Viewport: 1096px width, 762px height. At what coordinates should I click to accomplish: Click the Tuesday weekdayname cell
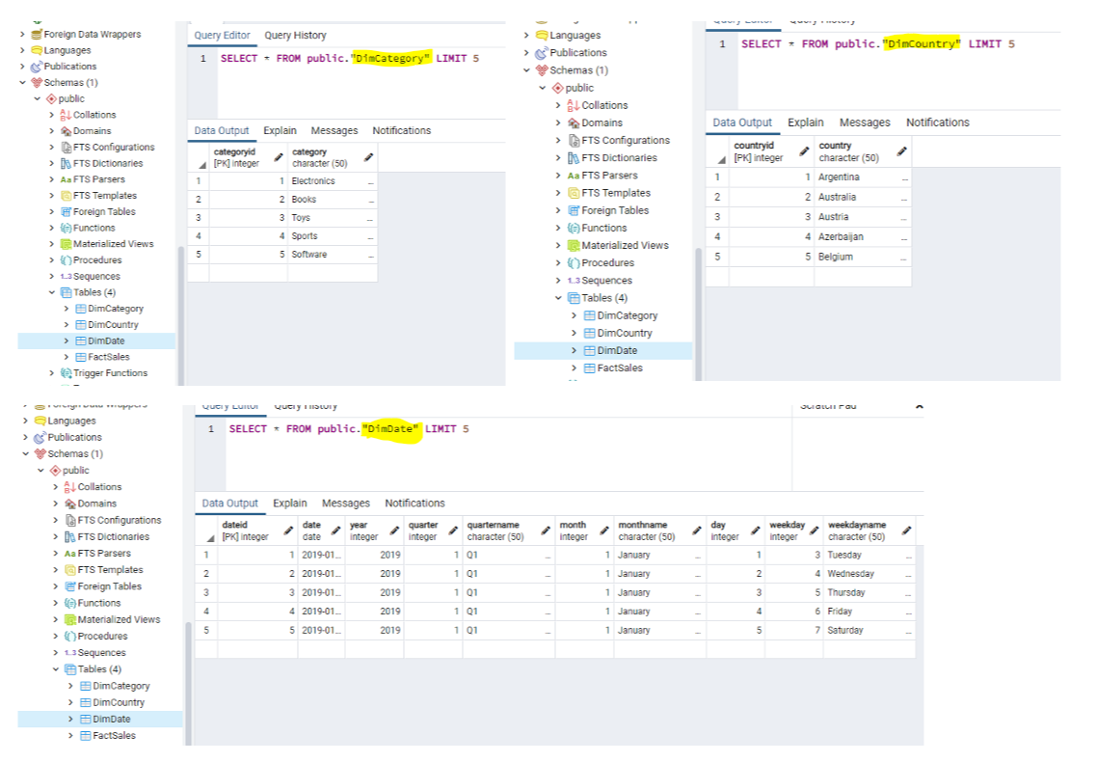tap(869, 555)
